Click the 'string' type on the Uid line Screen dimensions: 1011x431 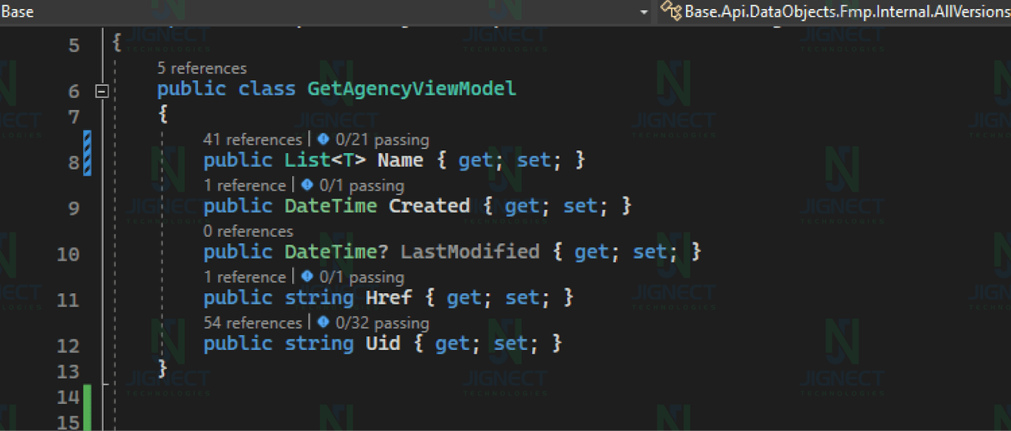[319, 343]
